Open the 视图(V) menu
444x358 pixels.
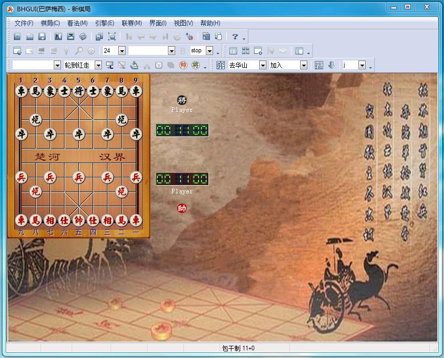(183, 23)
